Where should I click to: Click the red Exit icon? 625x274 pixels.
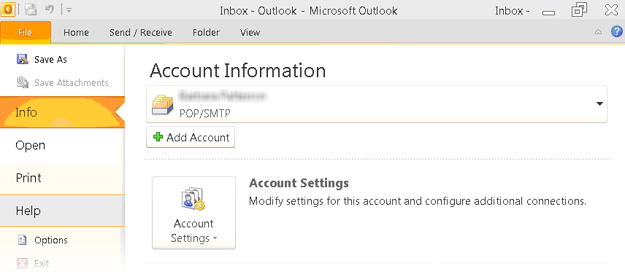(x=23, y=263)
